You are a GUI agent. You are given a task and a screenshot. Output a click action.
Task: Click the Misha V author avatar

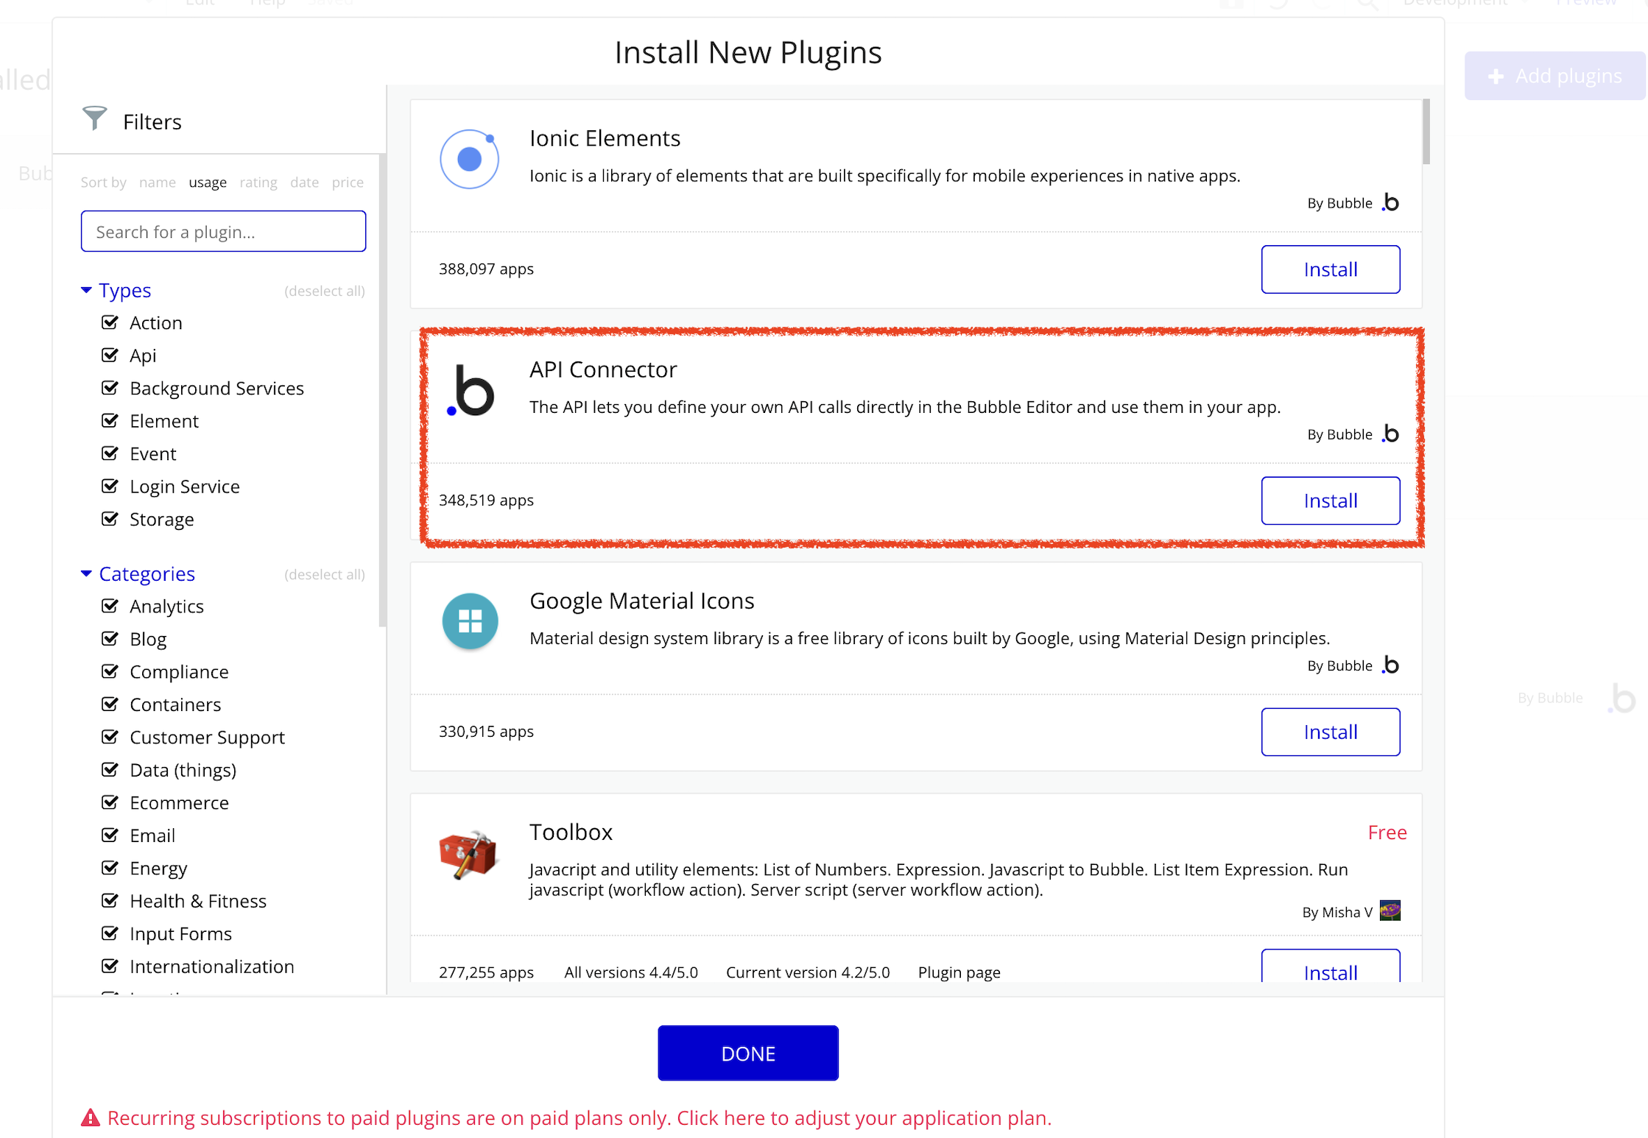[x=1390, y=911]
